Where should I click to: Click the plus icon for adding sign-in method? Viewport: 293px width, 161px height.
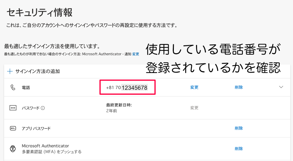pyautogui.click(x=10, y=71)
